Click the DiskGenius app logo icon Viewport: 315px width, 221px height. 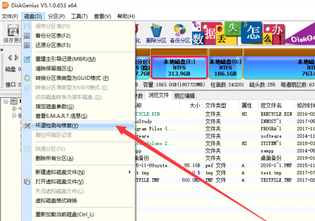click(x=5, y=5)
